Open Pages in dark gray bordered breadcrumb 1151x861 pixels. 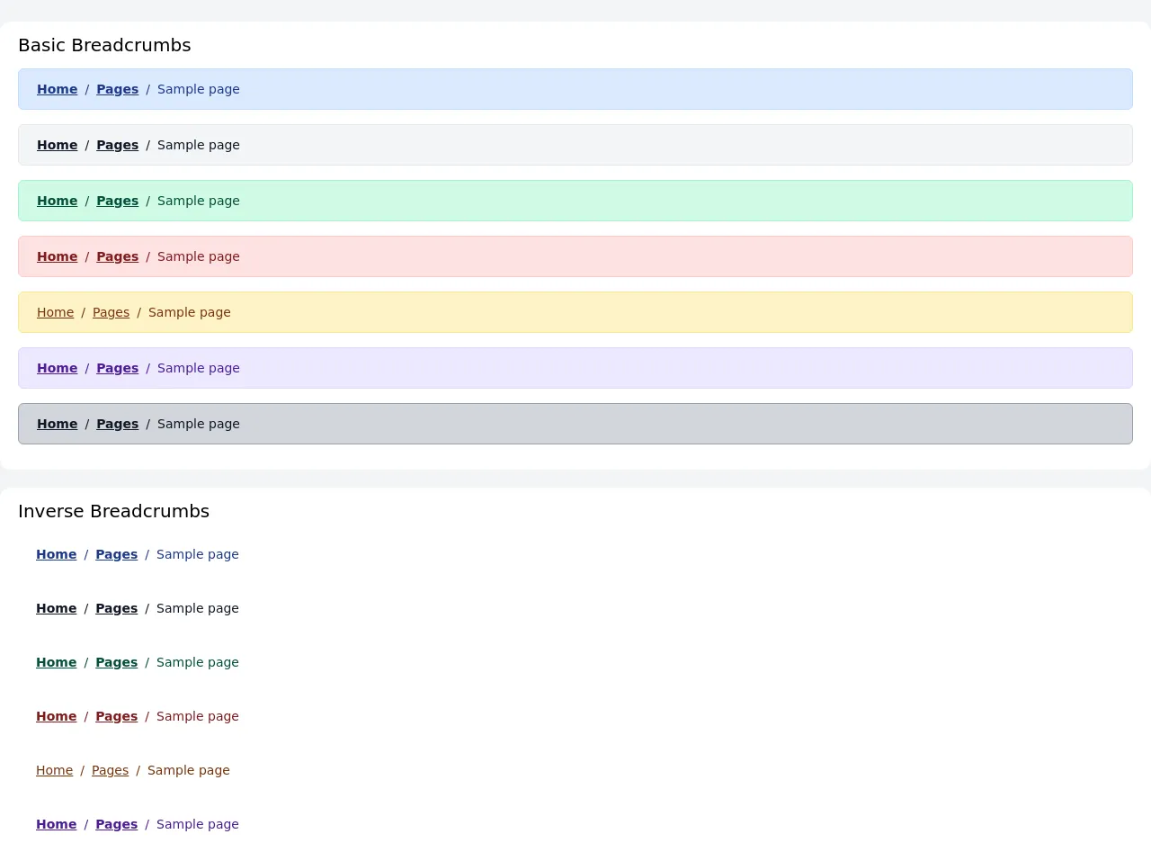click(117, 424)
